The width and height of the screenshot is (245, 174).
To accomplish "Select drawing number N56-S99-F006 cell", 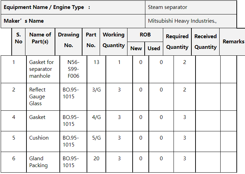I will pos(74,69).
